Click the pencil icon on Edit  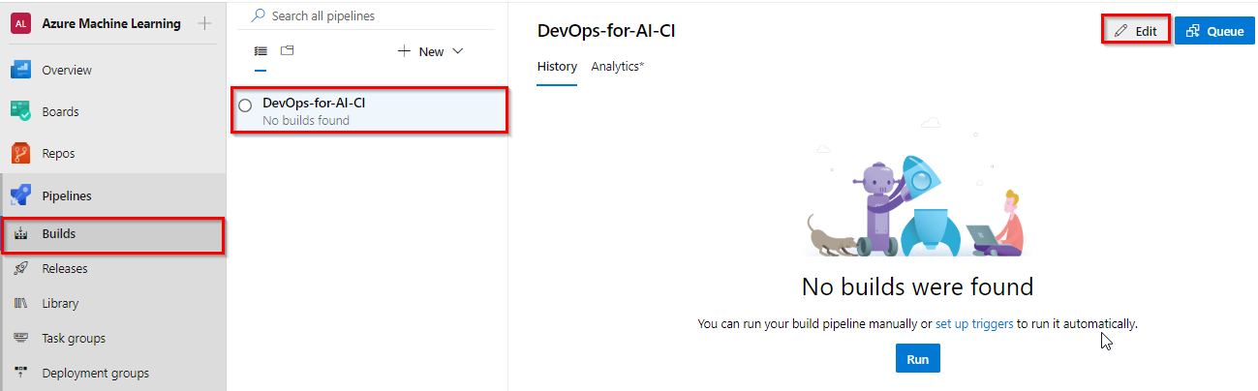point(1121,31)
